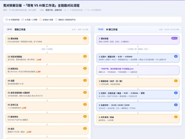The image size is (185, 139).
Task: Click the person badge on 脚本转化 card
Action: [85, 116]
